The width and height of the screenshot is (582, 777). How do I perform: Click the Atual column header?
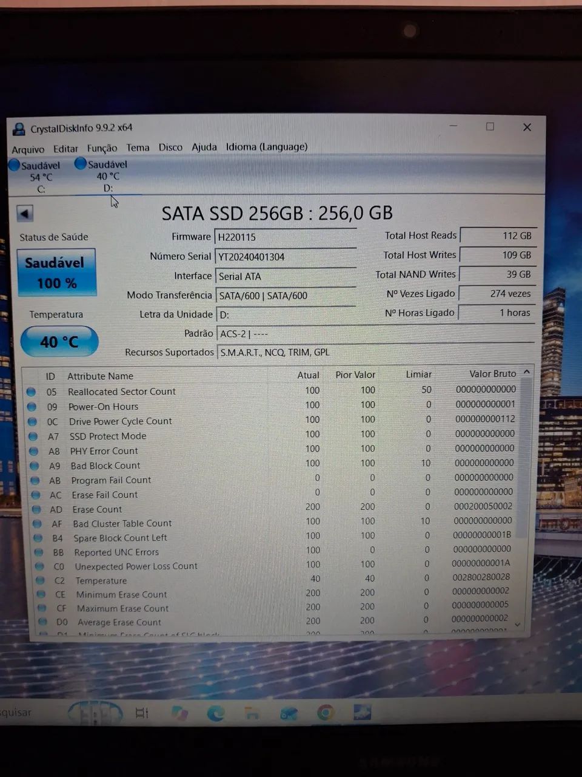point(308,375)
